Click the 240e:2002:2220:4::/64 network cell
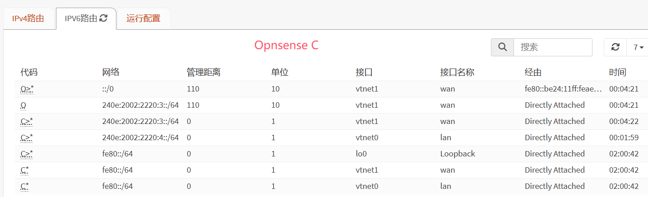This screenshot has height=197, width=648. click(x=140, y=137)
